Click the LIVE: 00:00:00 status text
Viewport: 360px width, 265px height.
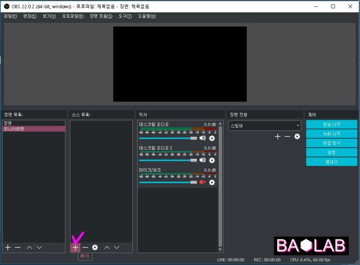(x=231, y=260)
